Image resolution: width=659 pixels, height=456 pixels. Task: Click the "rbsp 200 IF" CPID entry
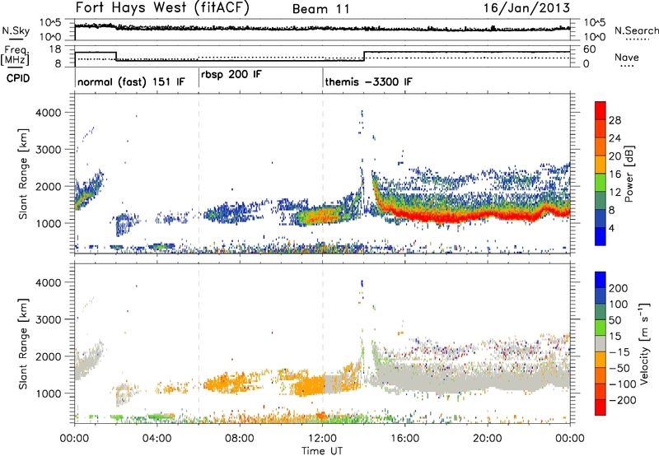click(x=231, y=75)
